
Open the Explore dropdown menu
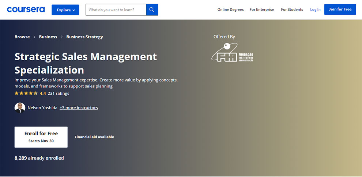[65, 10]
